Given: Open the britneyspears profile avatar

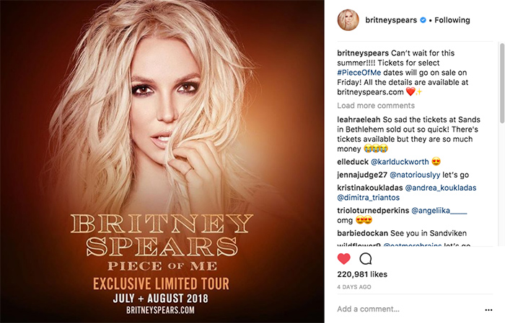Looking at the screenshot, I should point(348,20).
